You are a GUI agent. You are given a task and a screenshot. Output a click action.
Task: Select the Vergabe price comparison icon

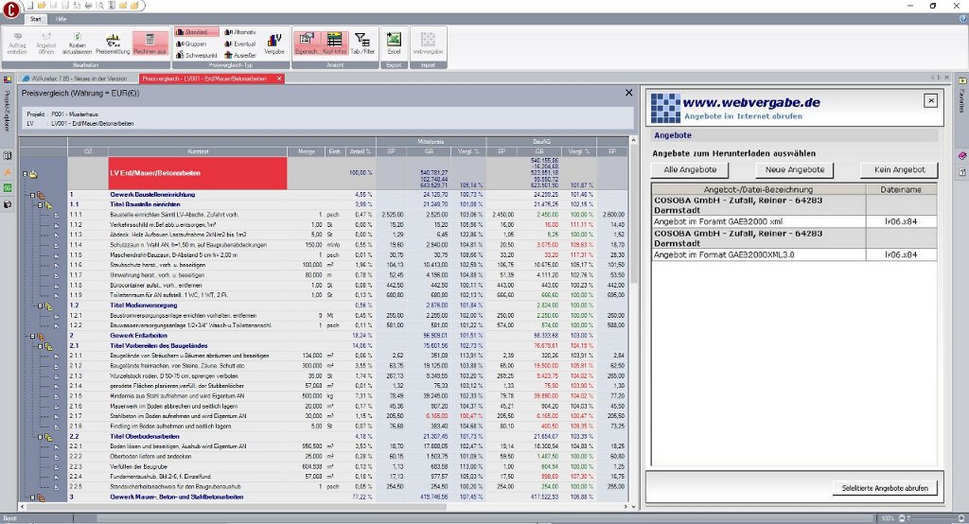(x=274, y=43)
